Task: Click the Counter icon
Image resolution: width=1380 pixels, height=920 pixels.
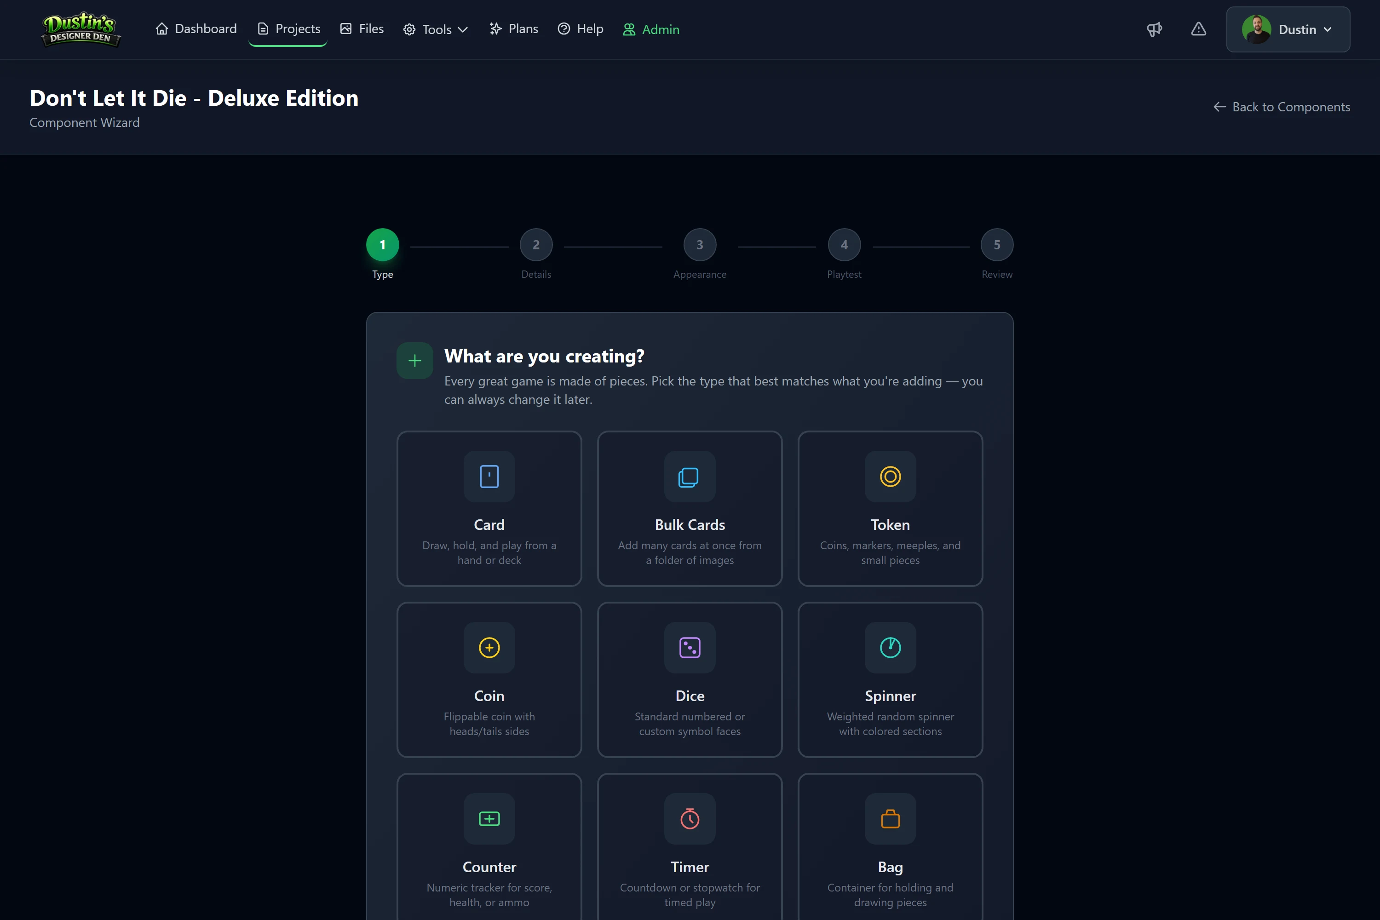Action: (489, 819)
